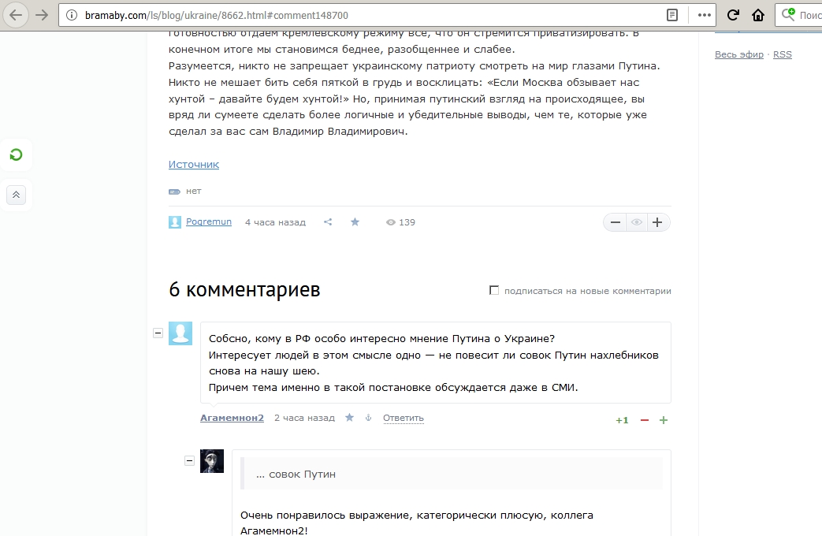822x536 pixels.
Task: Tick subscribe to new comments checkbox
Action: (494, 290)
